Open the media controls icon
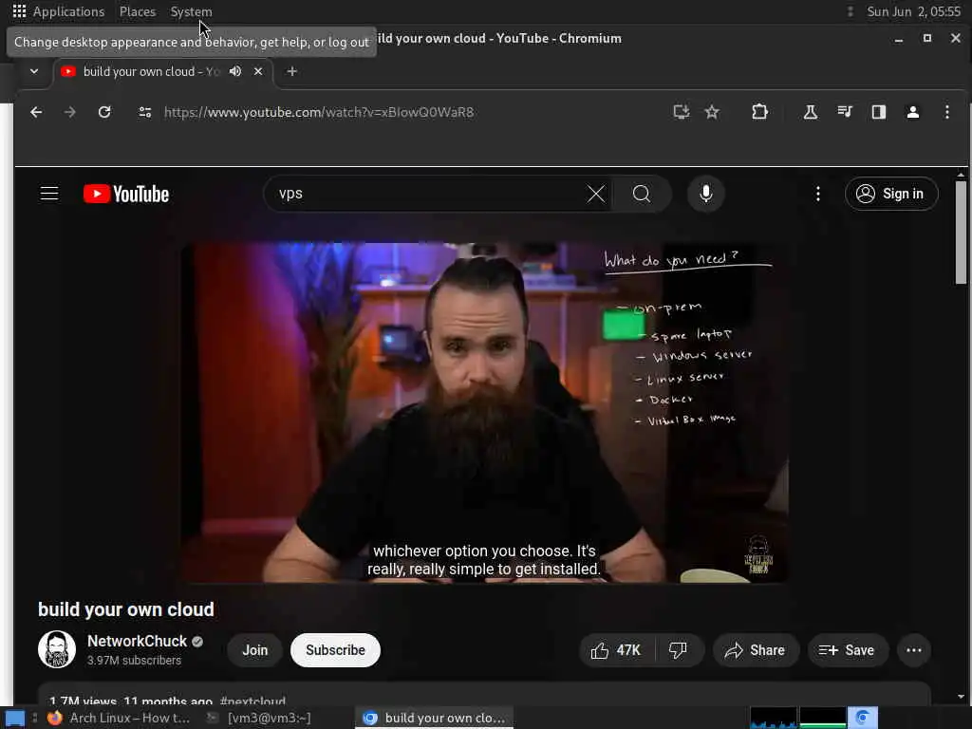Viewport: 972px width, 729px height. tap(844, 112)
